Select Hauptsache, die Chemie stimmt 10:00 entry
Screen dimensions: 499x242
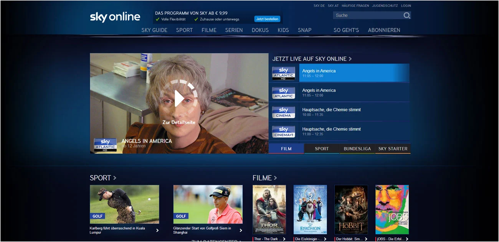pos(354,112)
